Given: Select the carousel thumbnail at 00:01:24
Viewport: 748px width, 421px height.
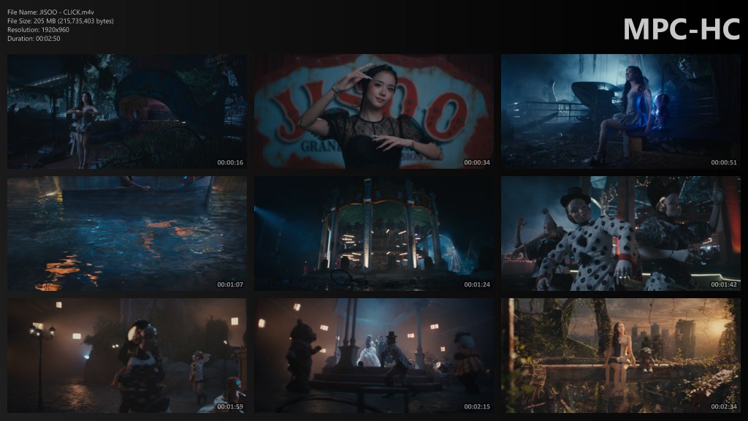Looking at the screenshot, I should point(374,233).
